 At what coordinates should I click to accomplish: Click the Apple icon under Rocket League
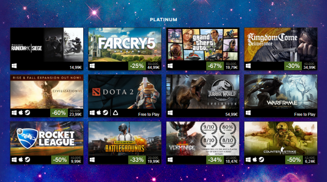click(x=21, y=160)
